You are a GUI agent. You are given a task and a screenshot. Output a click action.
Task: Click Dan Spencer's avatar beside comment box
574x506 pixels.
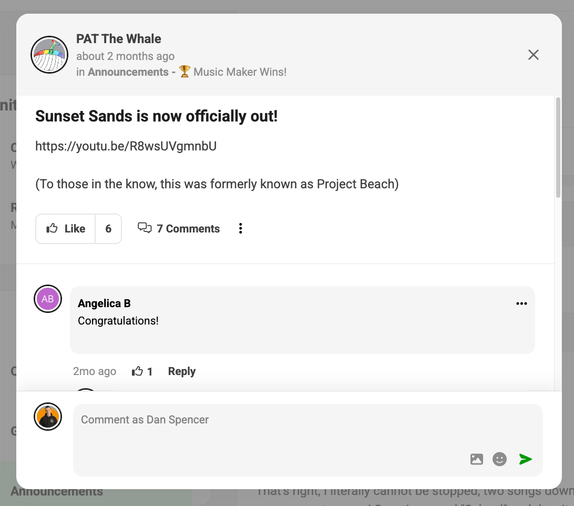pos(48,417)
